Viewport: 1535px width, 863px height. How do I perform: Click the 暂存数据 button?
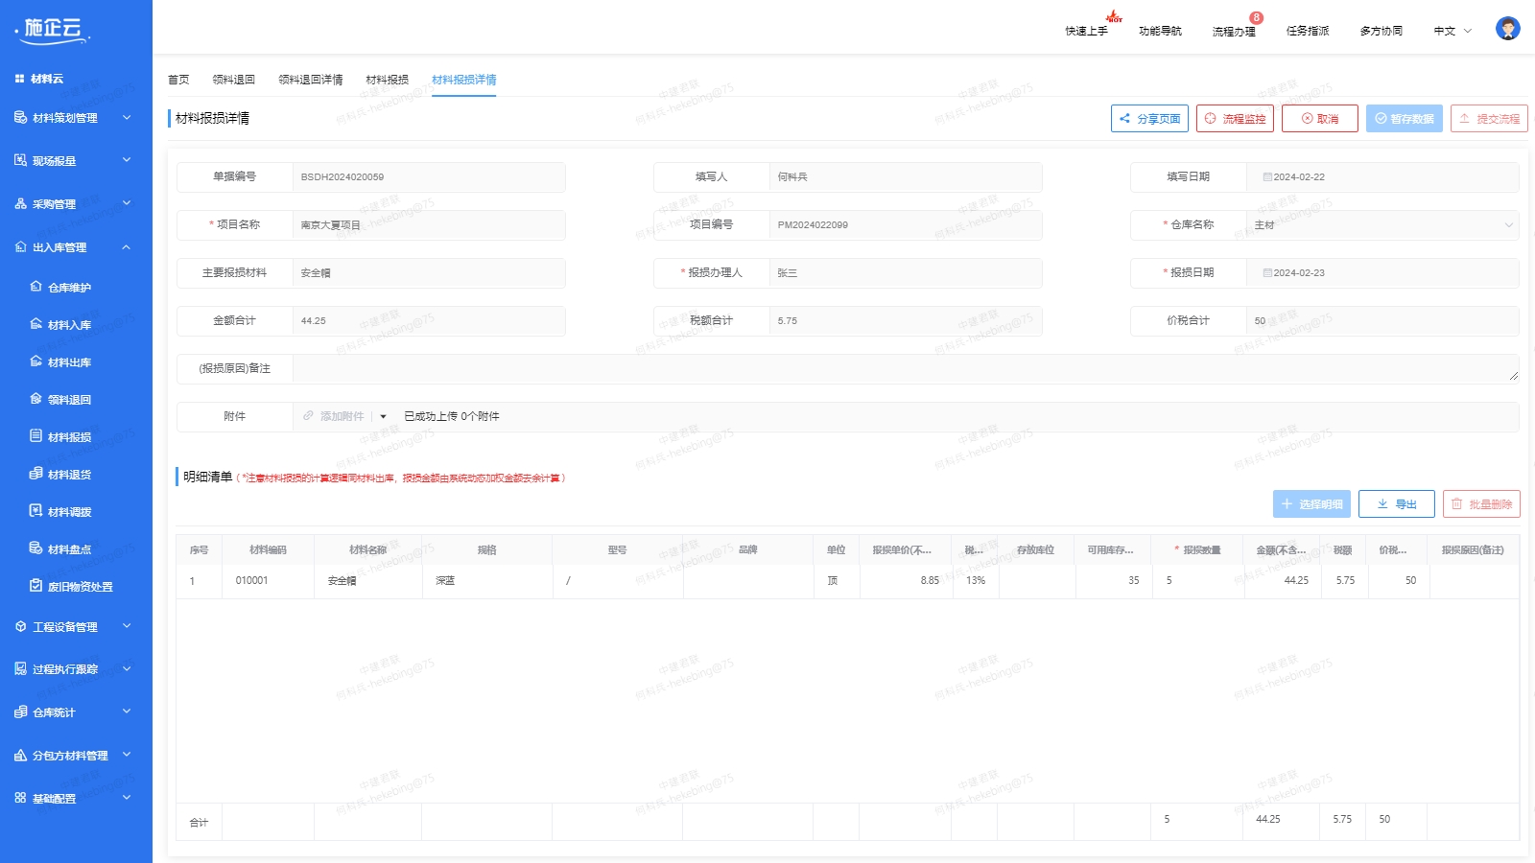tap(1405, 119)
